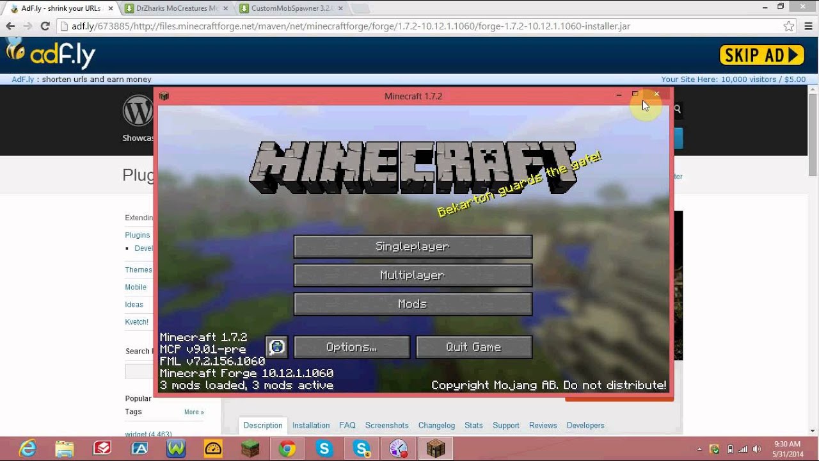The image size is (819, 461).
Task: Open Chrome's hamburger menu
Action: click(x=807, y=26)
